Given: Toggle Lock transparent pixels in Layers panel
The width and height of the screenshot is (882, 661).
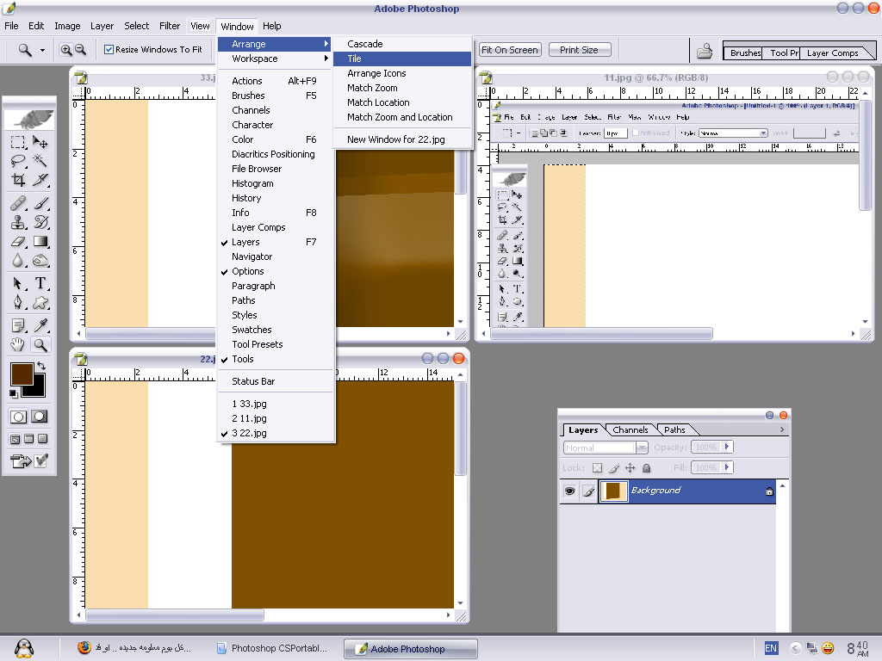Looking at the screenshot, I should (598, 467).
